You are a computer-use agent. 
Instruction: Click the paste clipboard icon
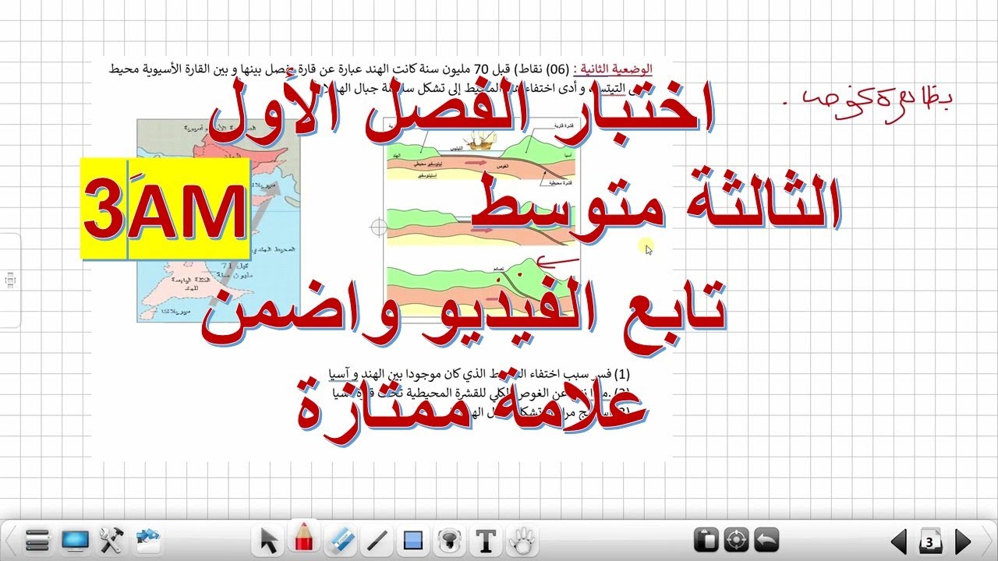pyautogui.click(x=705, y=539)
